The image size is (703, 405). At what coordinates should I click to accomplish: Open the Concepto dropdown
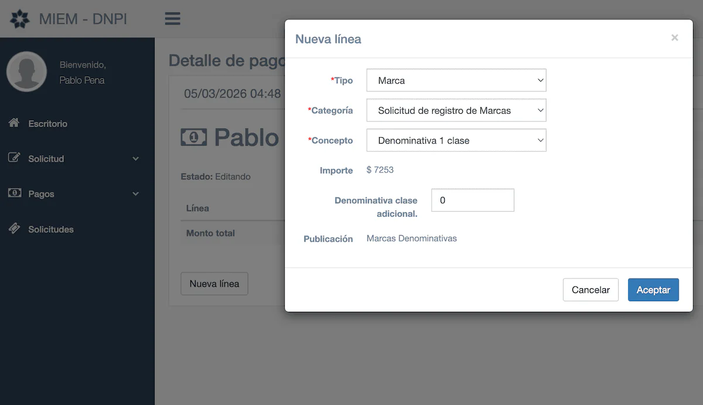click(456, 141)
